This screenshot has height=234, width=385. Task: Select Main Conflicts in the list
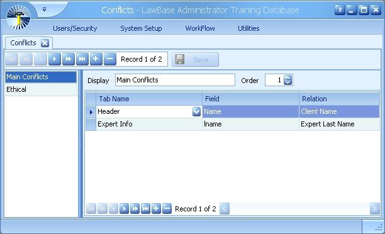click(41, 77)
